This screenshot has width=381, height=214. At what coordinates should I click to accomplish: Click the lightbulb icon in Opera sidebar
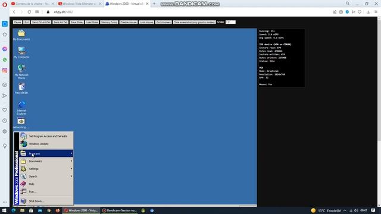coord(5,146)
